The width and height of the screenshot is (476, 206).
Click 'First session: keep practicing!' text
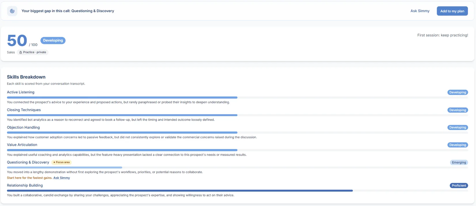443,35
